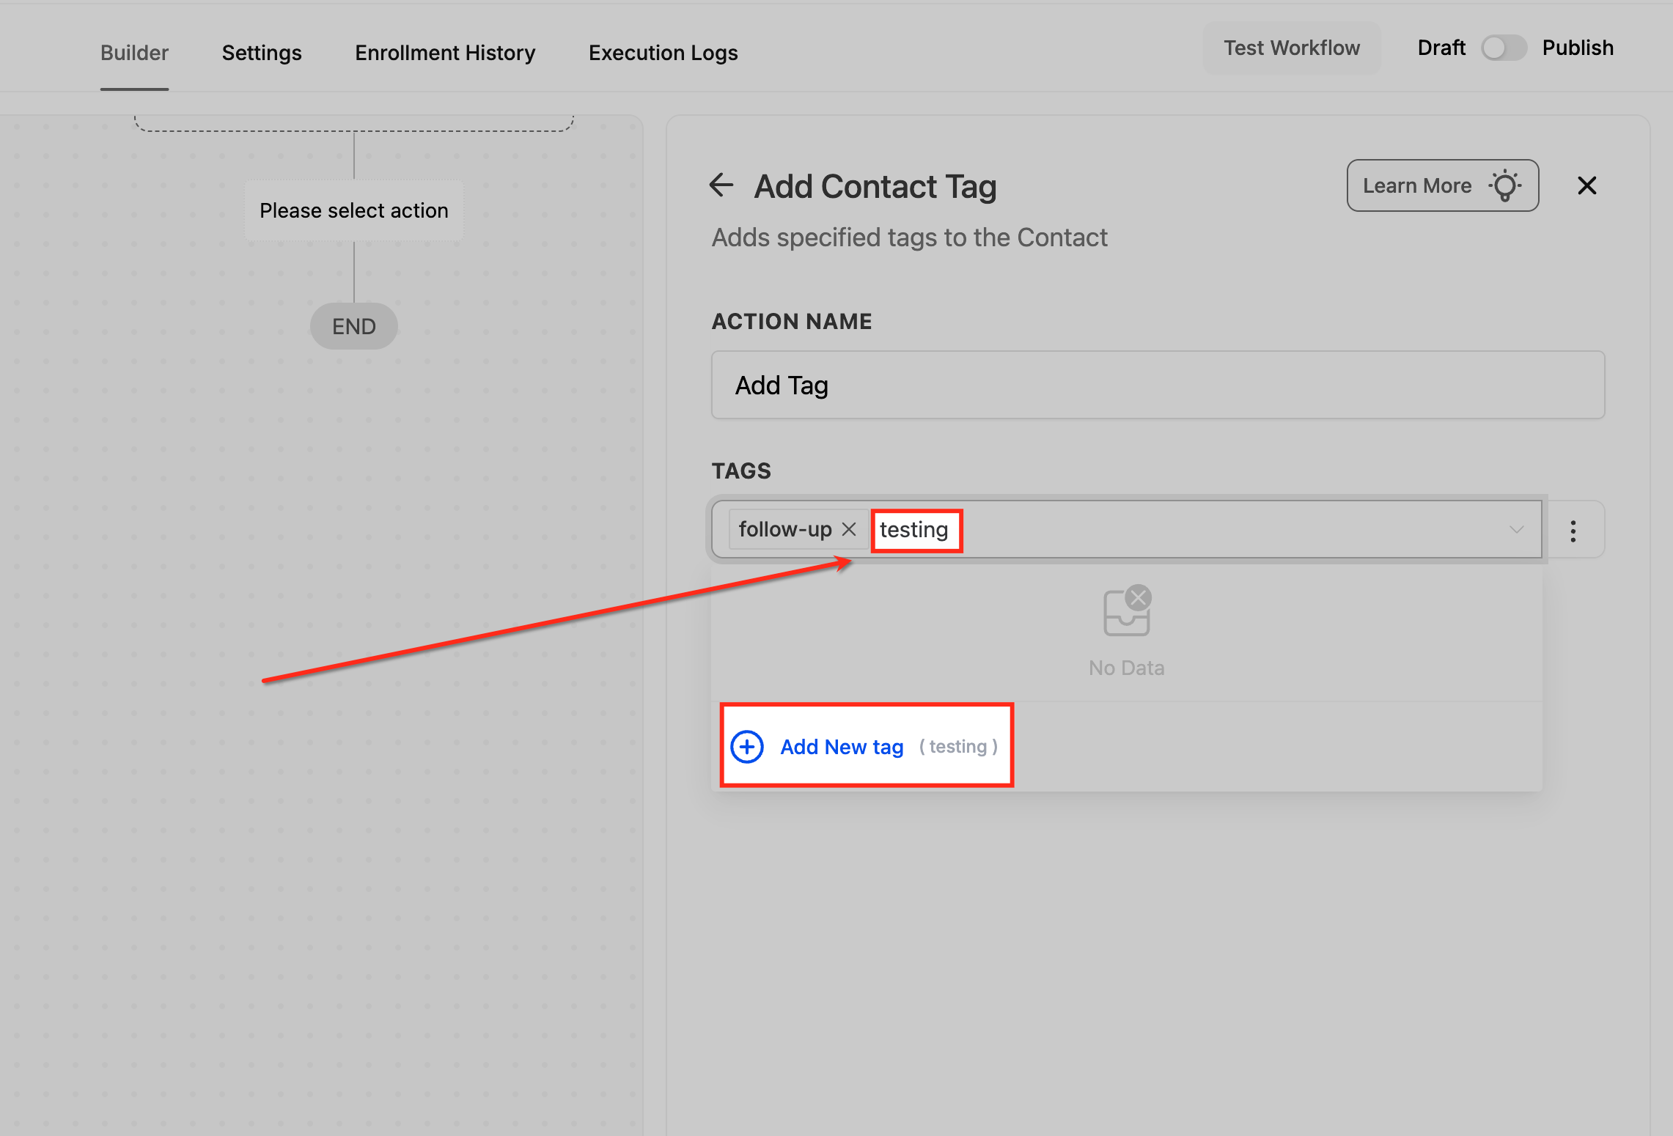This screenshot has height=1136, width=1673.
Task: Open the Enrollment History tab
Action: tap(445, 53)
